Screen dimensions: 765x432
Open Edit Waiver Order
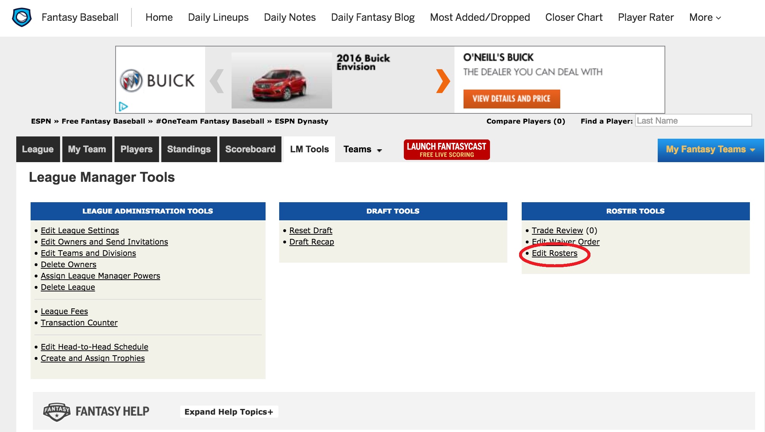tap(566, 242)
